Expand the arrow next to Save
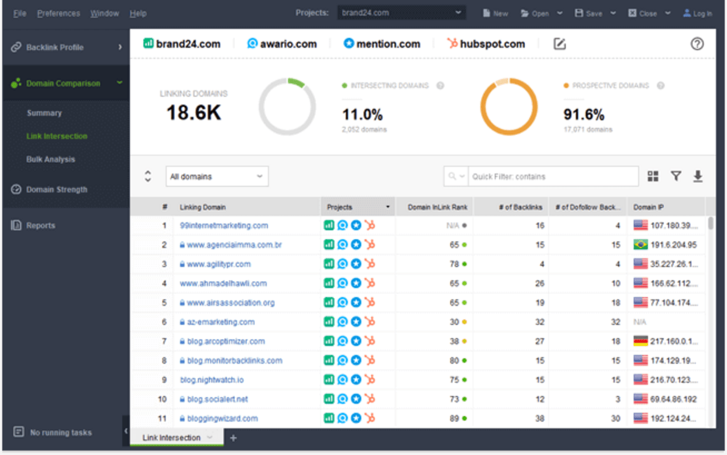 [x=613, y=13]
